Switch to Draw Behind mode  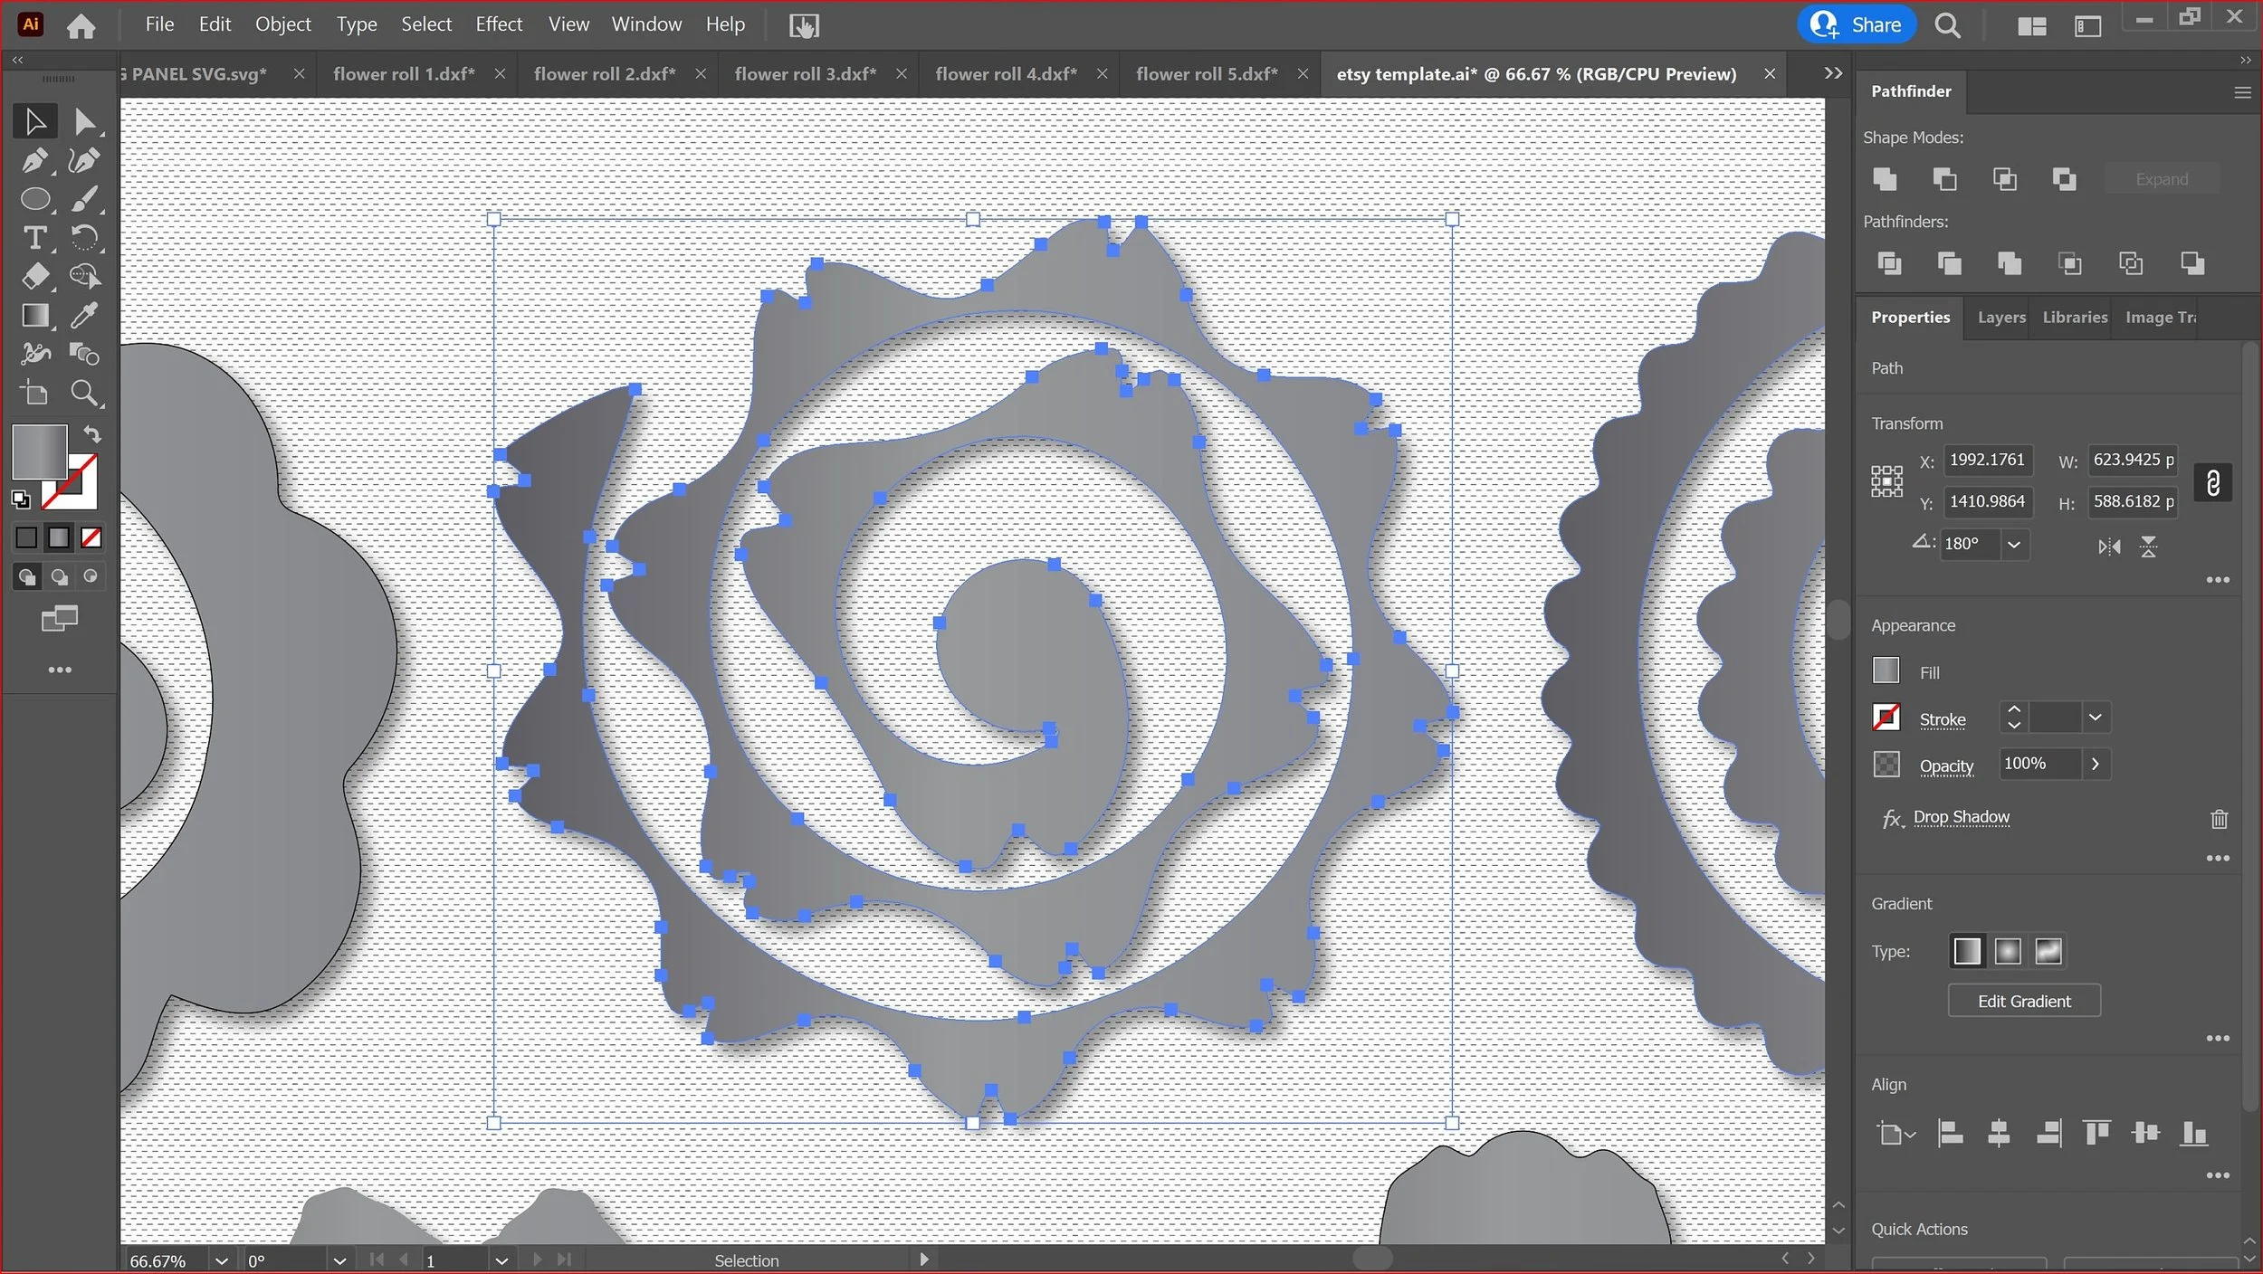click(59, 577)
